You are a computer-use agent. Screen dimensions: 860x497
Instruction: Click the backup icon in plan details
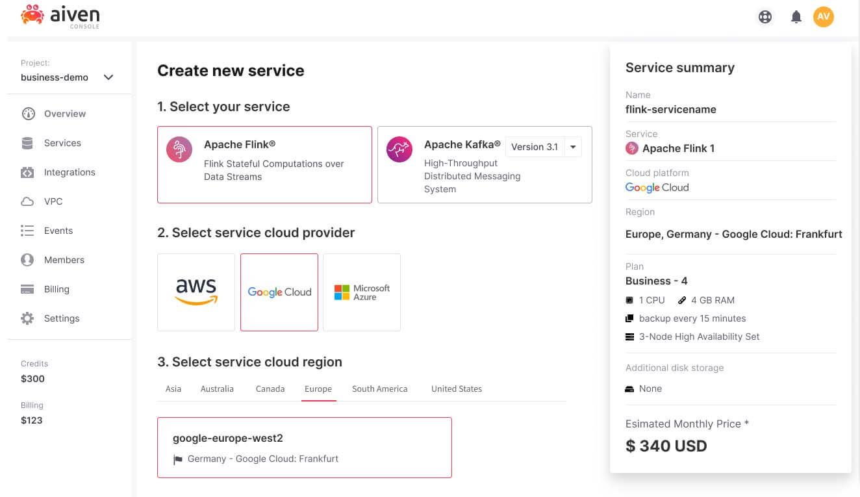tap(629, 318)
